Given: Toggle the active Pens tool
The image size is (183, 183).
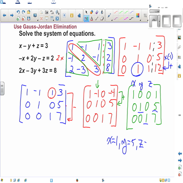Looking at the screenshot, I should click(86, 19).
